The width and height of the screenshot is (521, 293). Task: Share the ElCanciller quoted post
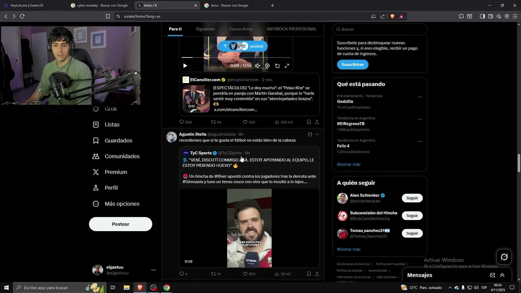click(x=317, y=122)
